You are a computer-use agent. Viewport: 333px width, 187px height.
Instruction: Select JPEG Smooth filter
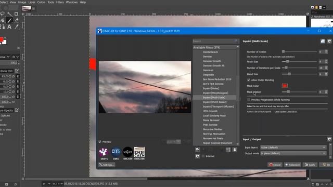210,111
